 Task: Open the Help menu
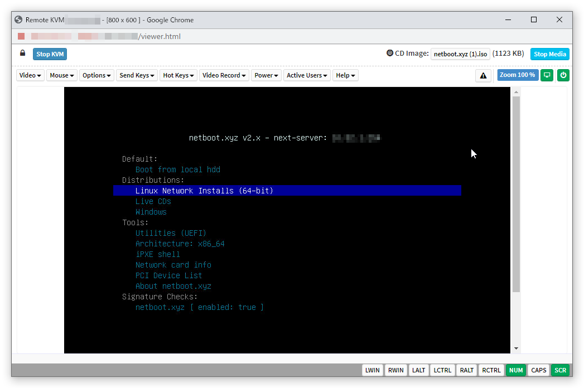[x=345, y=75]
